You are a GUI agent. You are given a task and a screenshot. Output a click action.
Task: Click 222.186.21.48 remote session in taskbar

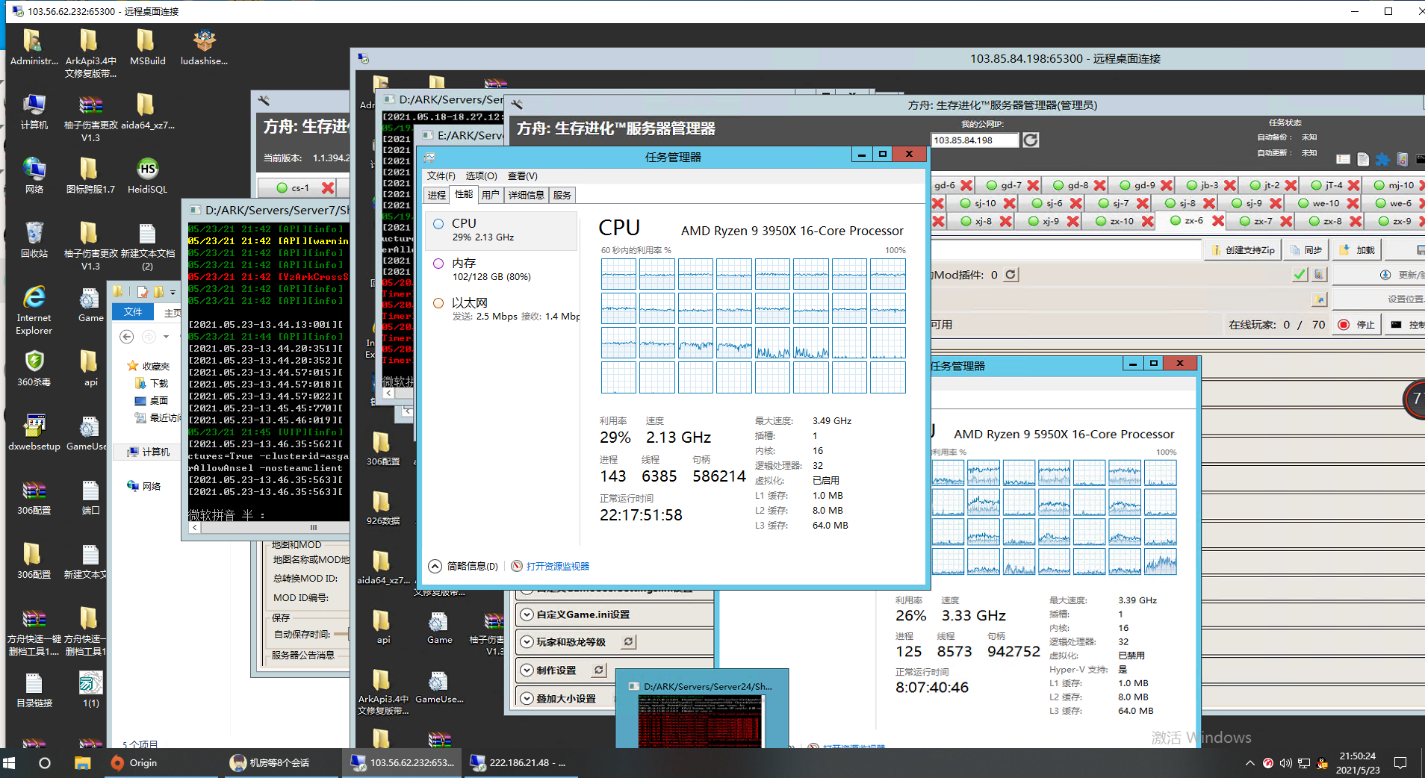(523, 762)
